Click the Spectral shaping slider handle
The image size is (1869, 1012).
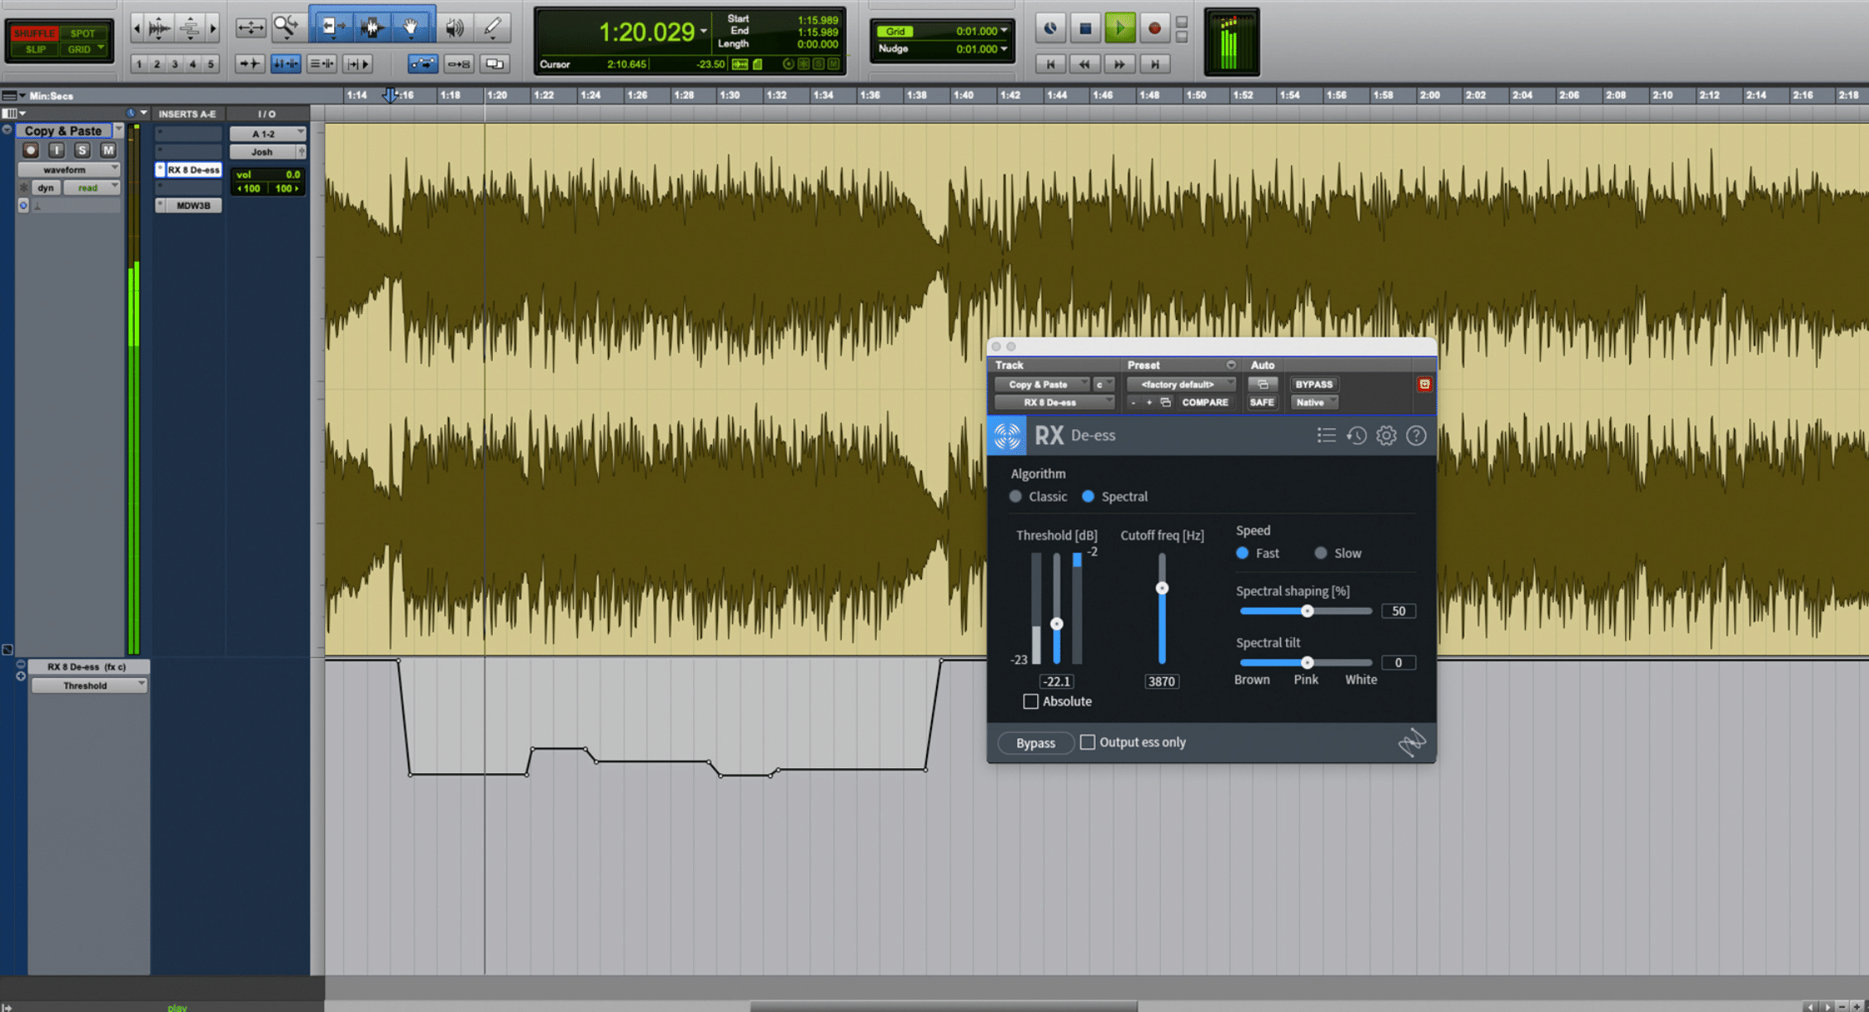pos(1307,611)
